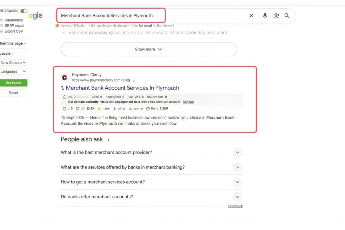The height and width of the screenshot is (230, 345).
Task: Click the Set locale button
Action: point(13,83)
